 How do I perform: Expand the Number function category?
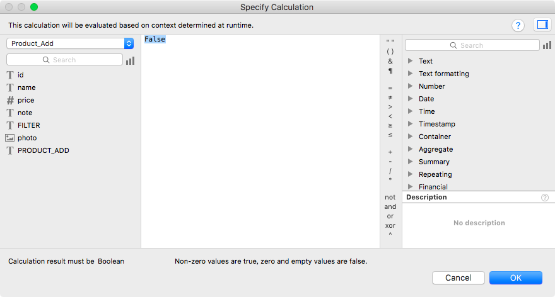pyautogui.click(x=410, y=86)
